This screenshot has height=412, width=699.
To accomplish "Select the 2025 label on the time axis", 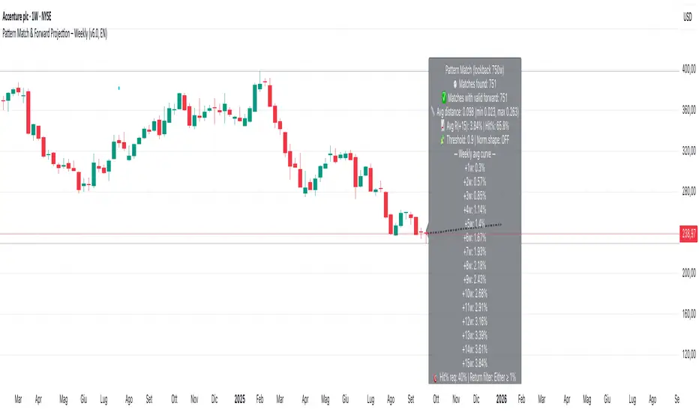I will tap(241, 399).
